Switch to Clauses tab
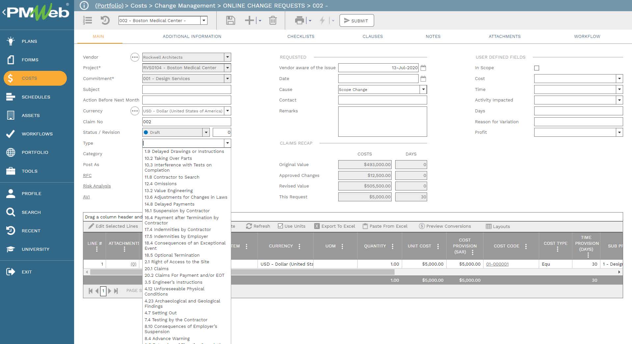Image resolution: width=632 pixels, height=344 pixels. [x=372, y=37]
